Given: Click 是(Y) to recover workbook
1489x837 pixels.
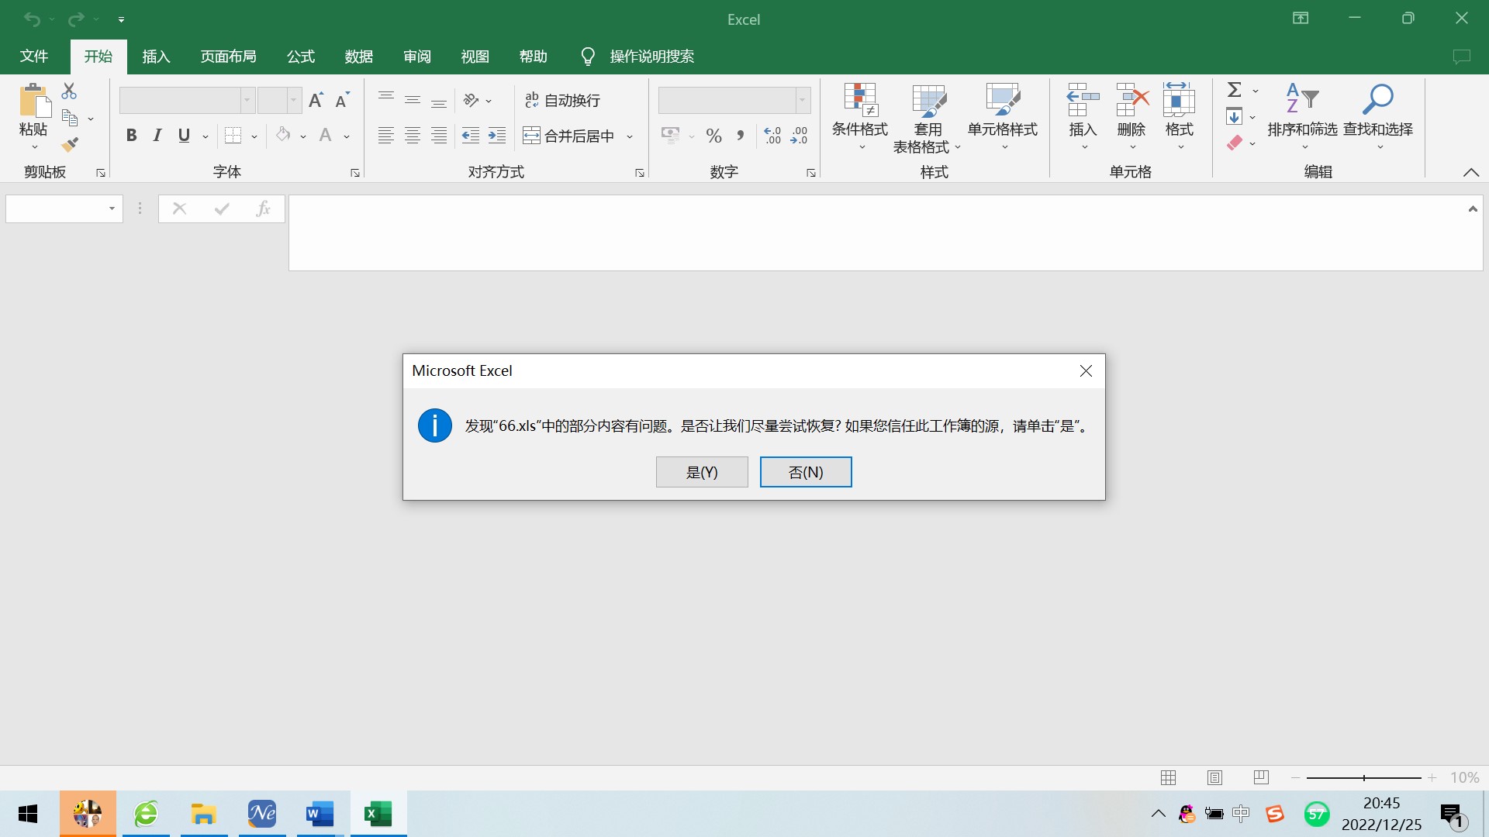Looking at the screenshot, I should tap(702, 472).
